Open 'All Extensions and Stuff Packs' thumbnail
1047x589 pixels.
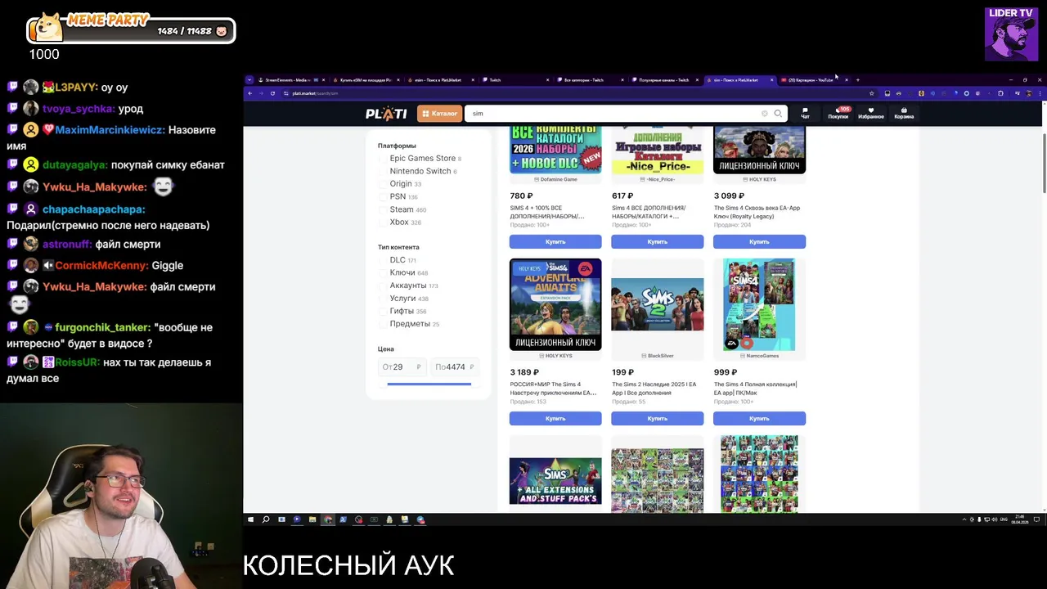[555, 481]
